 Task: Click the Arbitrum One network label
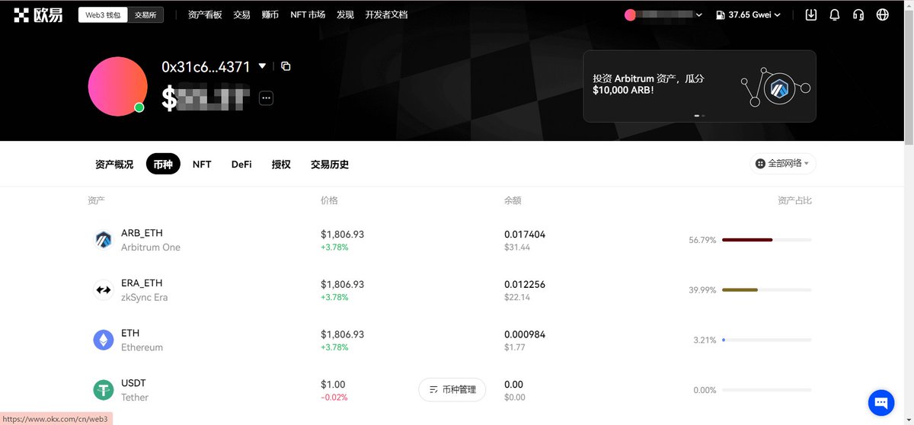pyautogui.click(x=151, y=248)
